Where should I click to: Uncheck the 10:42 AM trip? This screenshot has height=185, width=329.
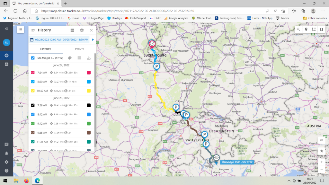pyautogui.click(x=33, y=91)
